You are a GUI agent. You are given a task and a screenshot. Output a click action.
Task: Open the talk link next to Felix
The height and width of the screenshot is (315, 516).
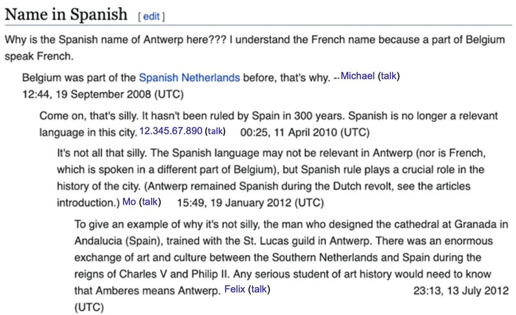(259, 289)
